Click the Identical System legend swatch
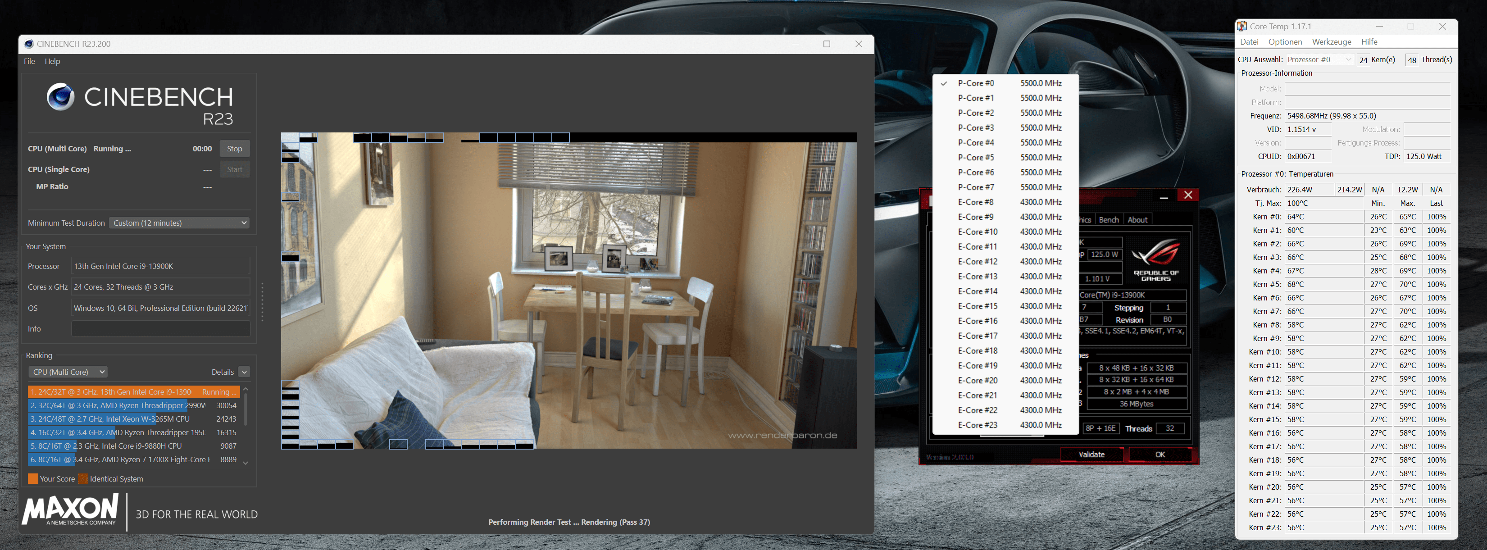1487x550 pixels. point(83,478)
